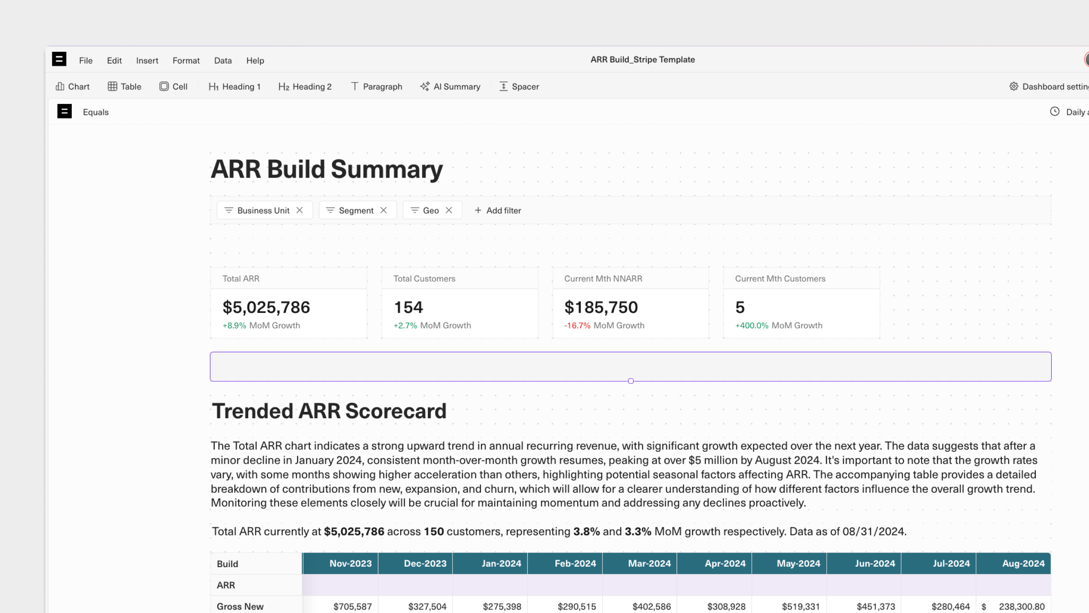
Task: Remove the Geo filter
Action: (449, 210)
